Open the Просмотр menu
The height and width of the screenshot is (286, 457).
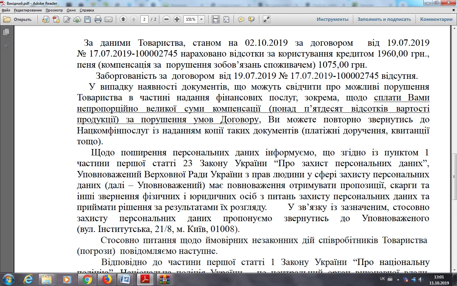54,10
